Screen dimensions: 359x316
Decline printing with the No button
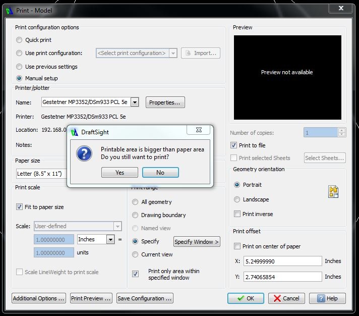[160, 172]
